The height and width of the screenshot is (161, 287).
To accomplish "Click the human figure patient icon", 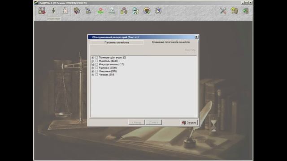I will (53, 11).
